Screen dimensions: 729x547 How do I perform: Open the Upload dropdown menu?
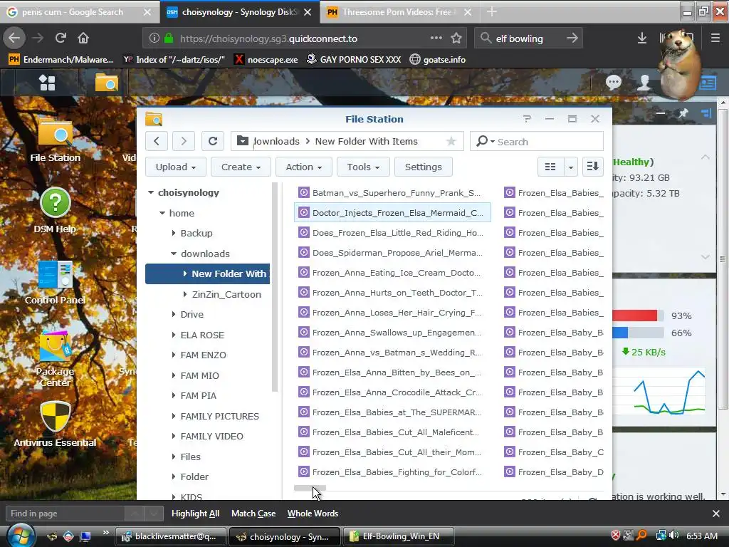tap(176, 167)
